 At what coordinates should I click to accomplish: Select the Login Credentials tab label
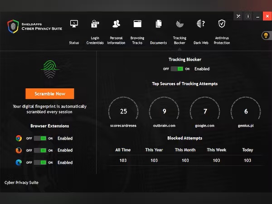pyautogui.click(x=95, y=40)
